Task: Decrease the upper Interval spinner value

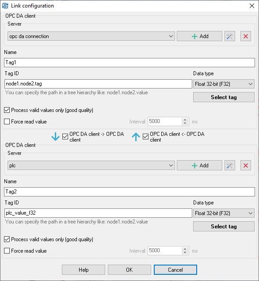Action: click(x=185, y=123)
